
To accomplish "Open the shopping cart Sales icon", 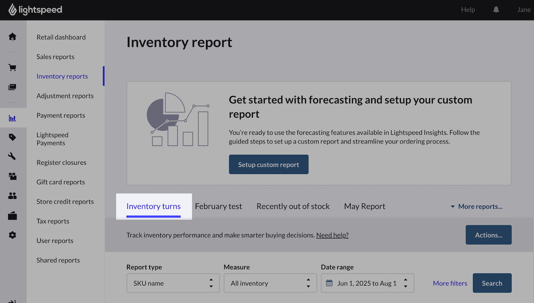I will click(12, 67).
